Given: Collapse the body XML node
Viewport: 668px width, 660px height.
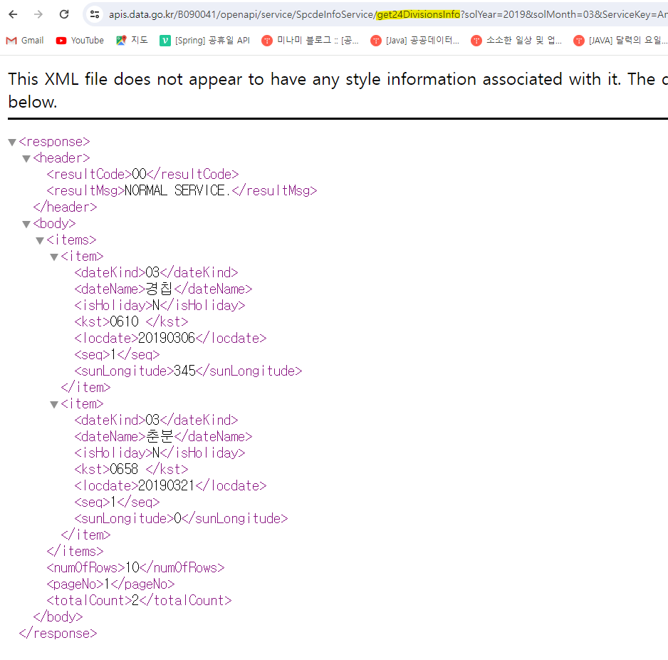Looking at the screenshot, I should click(26, 225).
